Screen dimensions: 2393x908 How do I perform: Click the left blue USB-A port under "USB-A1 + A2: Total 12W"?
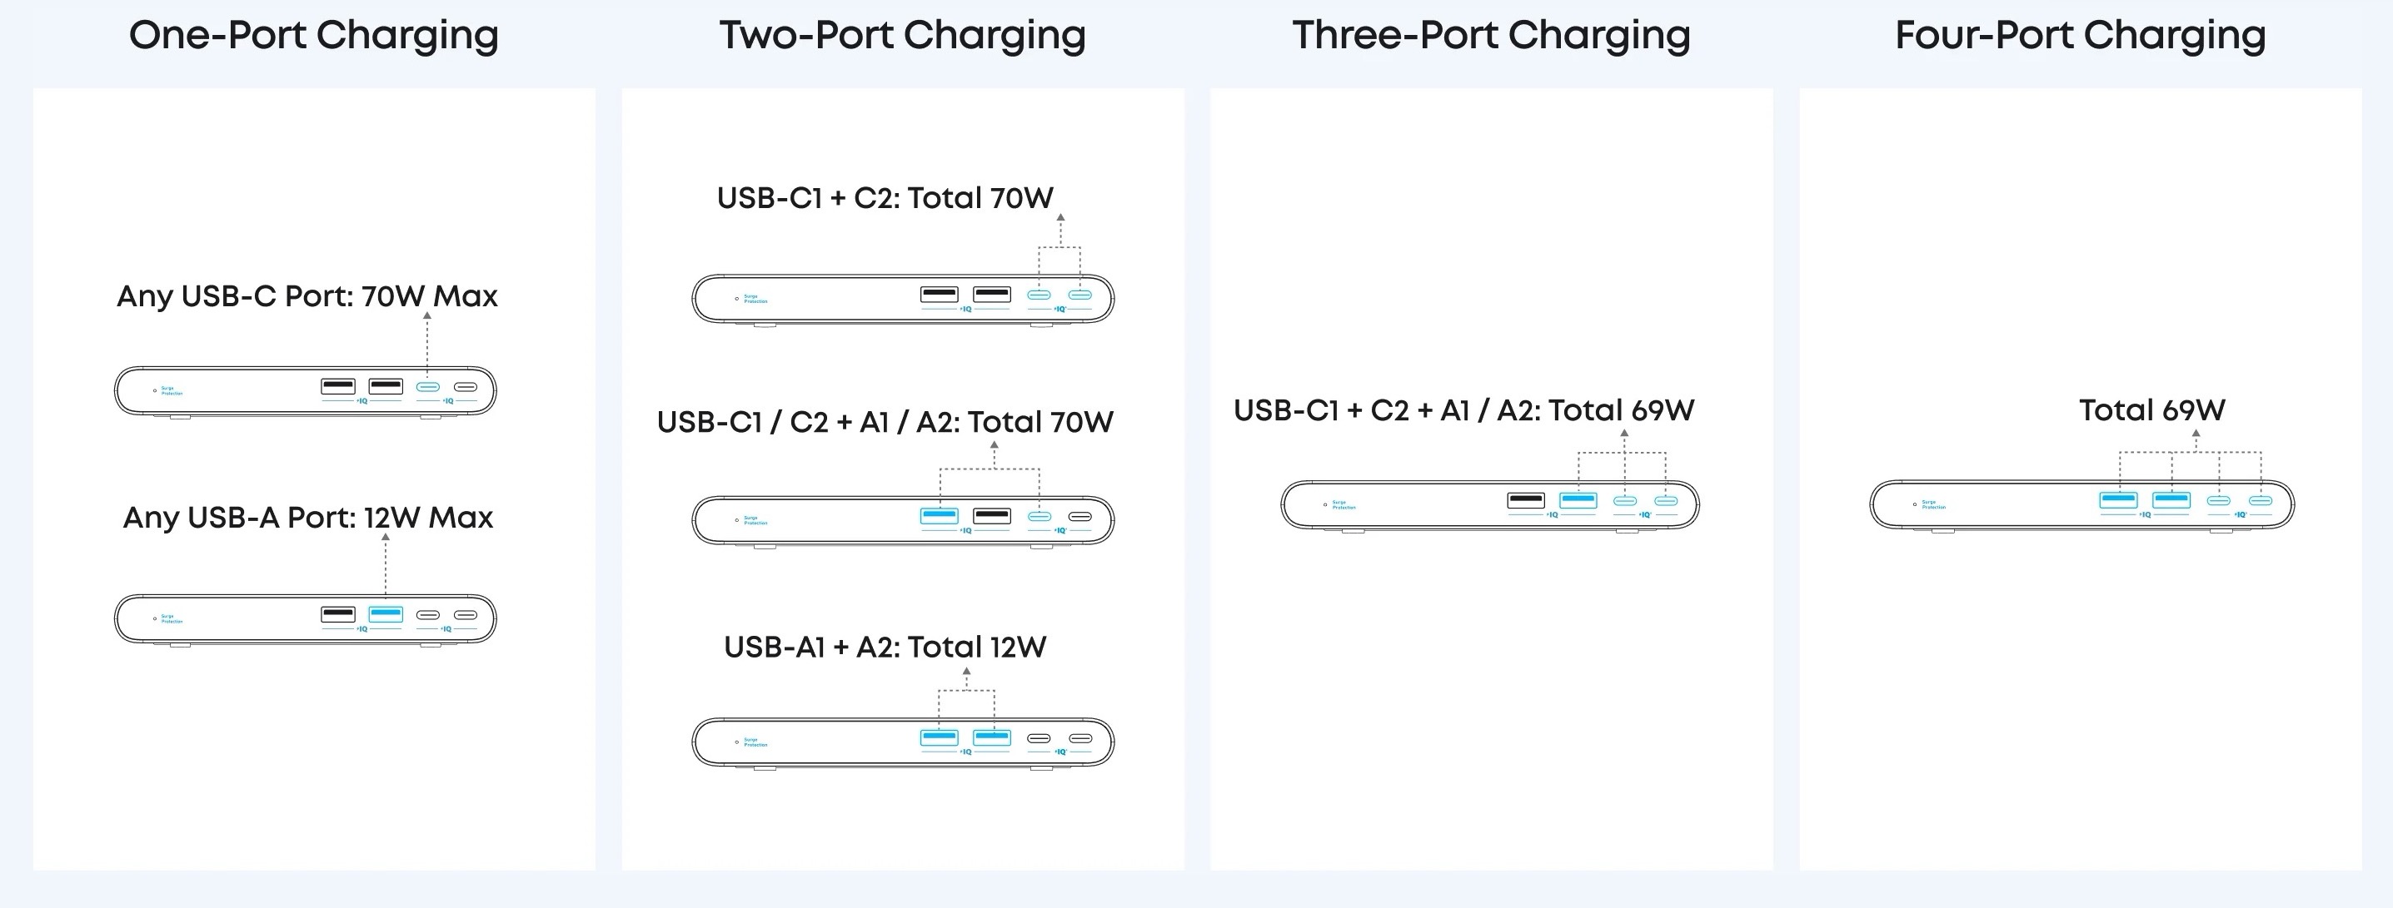(938, 737)
